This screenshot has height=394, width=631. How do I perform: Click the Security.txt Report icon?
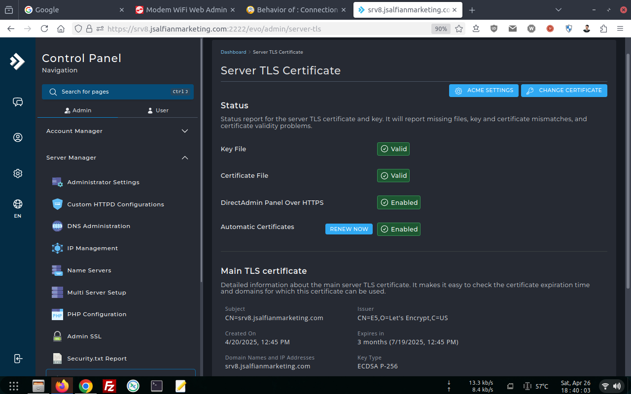point(57,358)
